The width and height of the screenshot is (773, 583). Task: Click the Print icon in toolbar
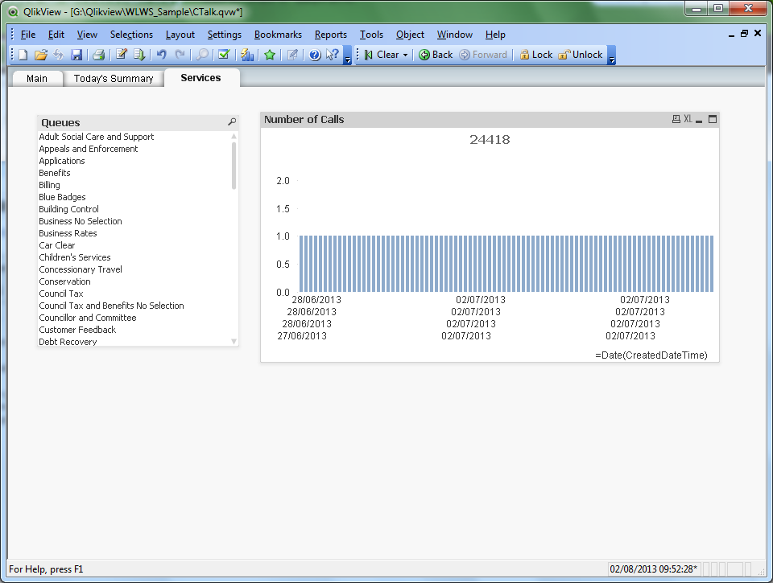pos(98,55)
